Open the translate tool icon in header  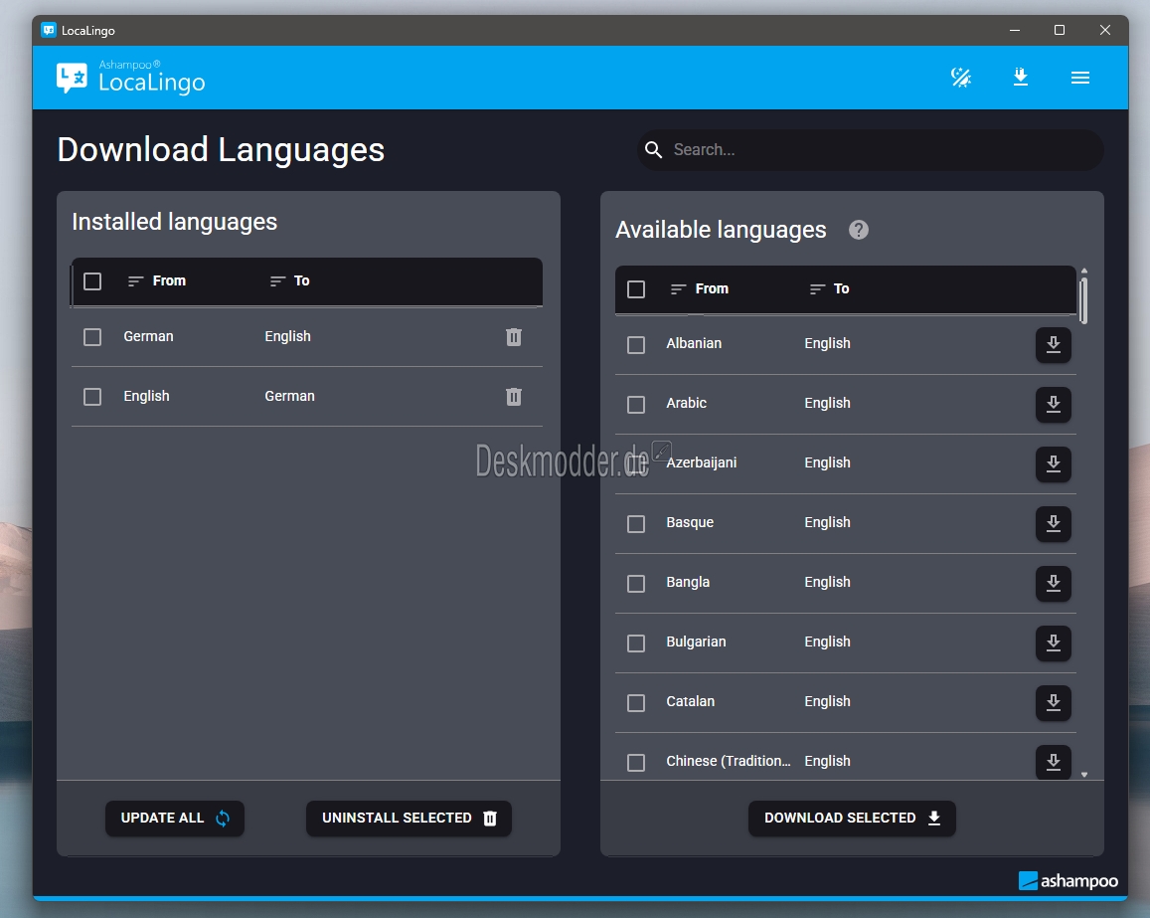961,77
